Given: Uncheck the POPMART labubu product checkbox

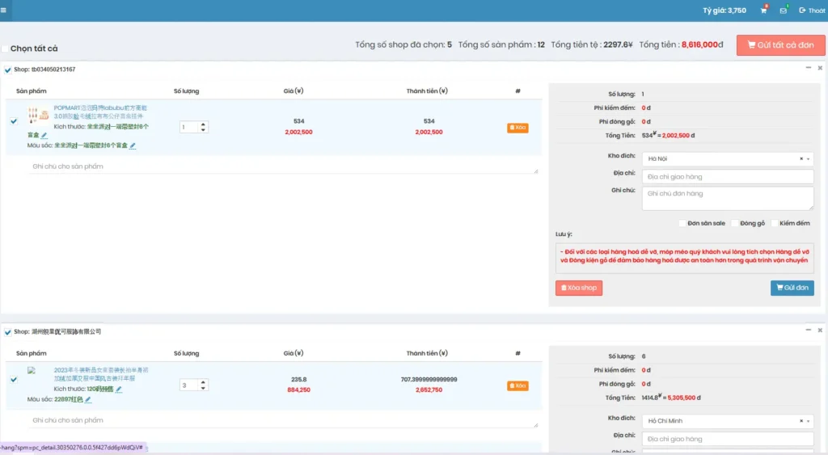Looking at the screenshot, I should point(14,121).
